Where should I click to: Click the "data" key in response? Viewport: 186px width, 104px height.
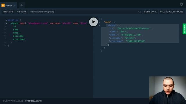(x=108, y=22)
